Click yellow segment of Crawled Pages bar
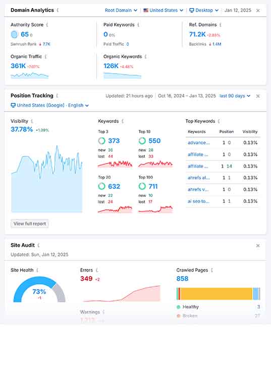Screen dimensions: 271x374 pyautogui.click(x=216, y=294)
